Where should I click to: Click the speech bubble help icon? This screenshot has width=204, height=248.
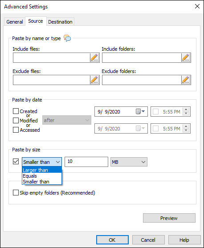(x=67, y=38)
